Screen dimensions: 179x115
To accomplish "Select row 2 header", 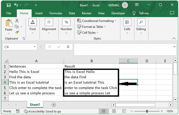I will coord(5,72).
